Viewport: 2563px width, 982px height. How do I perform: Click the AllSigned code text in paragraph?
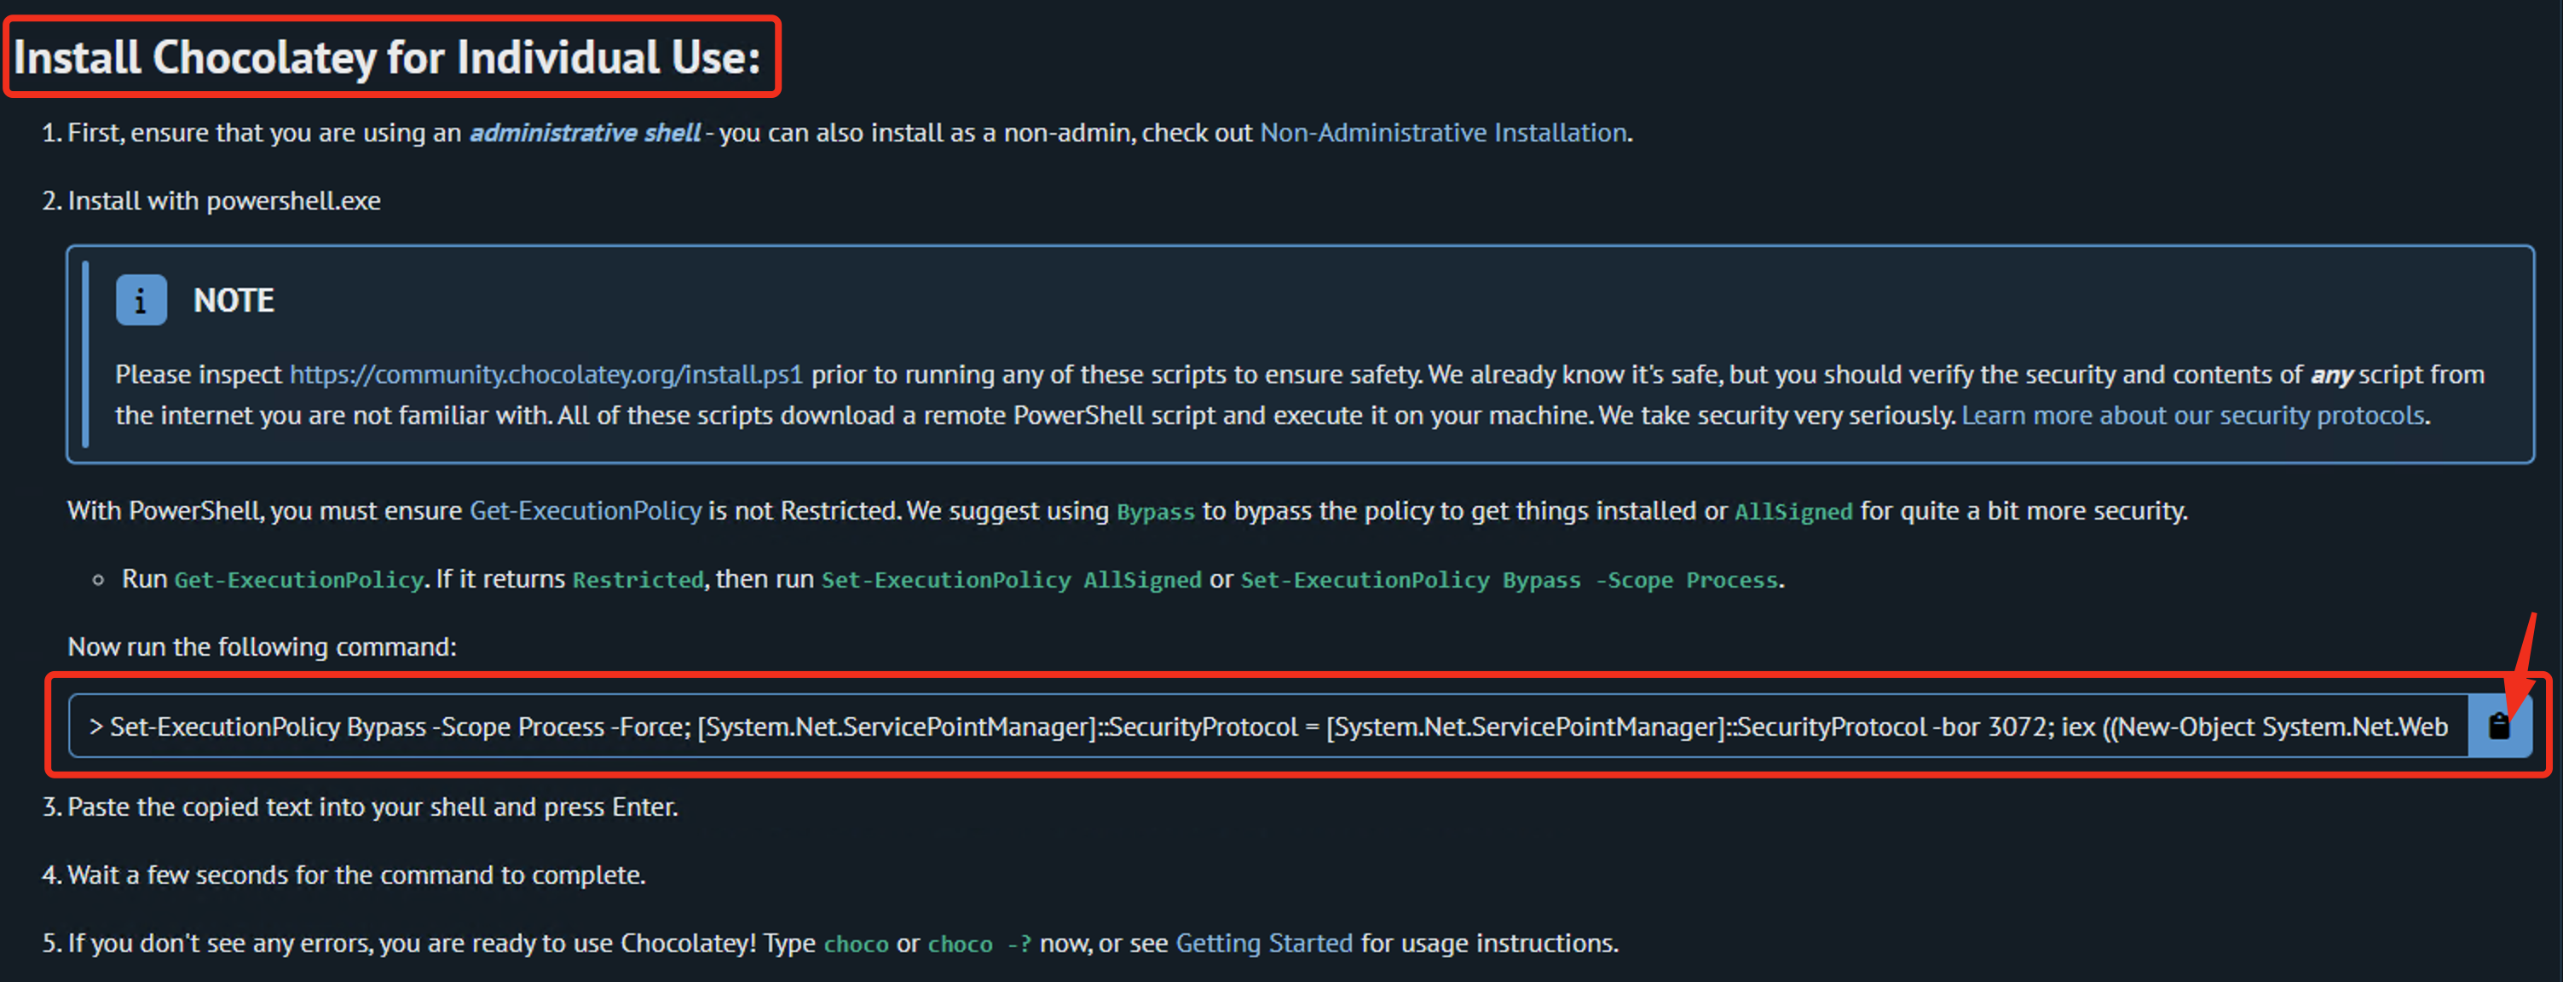point(1792,512)
